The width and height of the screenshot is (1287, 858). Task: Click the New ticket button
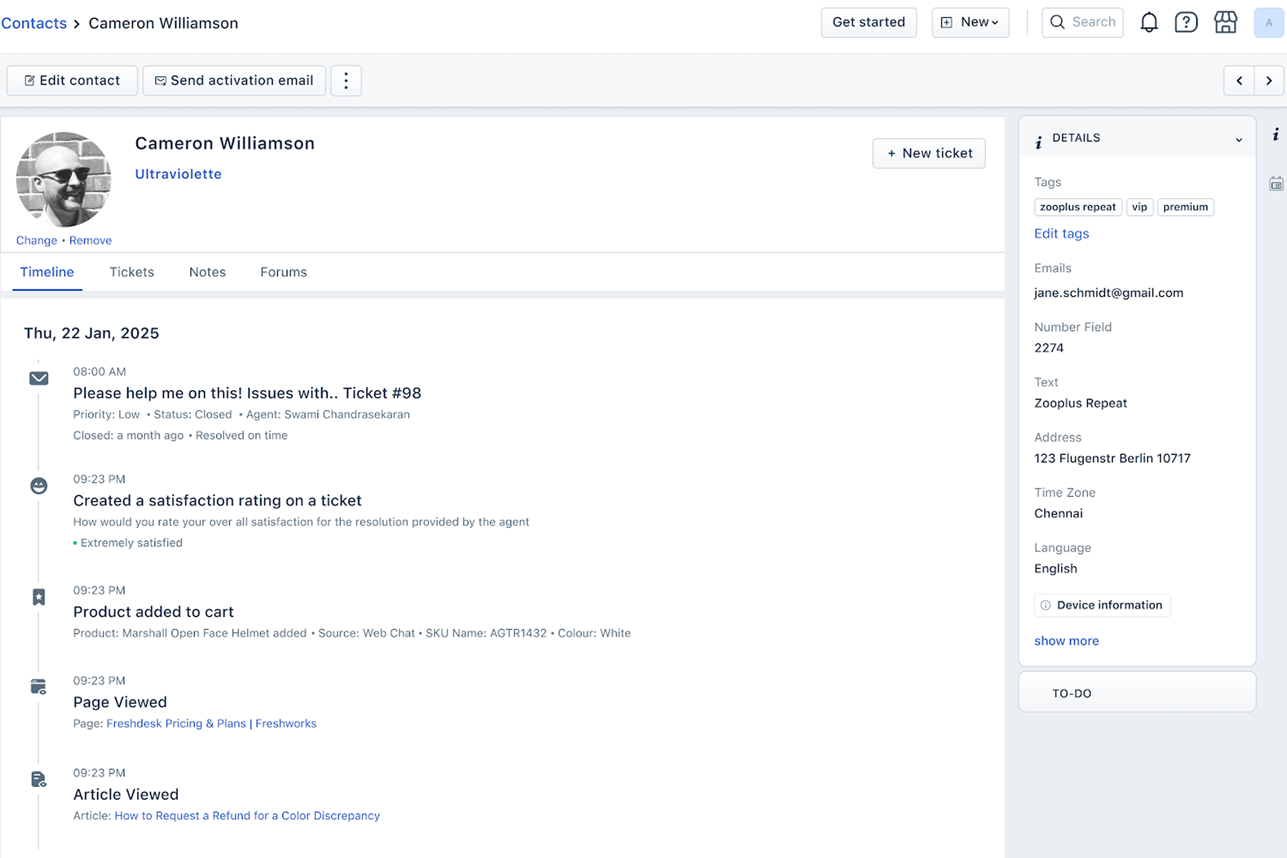click(x=929, y=153)
